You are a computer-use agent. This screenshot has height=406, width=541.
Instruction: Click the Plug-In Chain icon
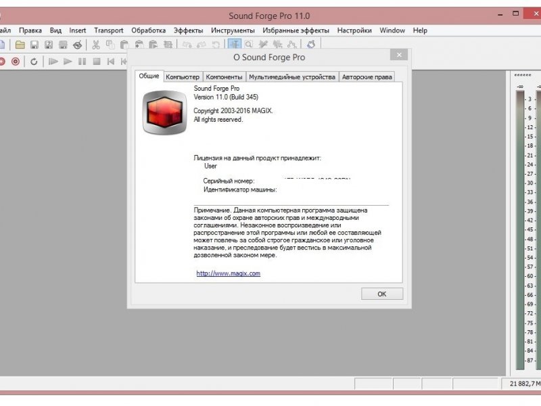311,44
